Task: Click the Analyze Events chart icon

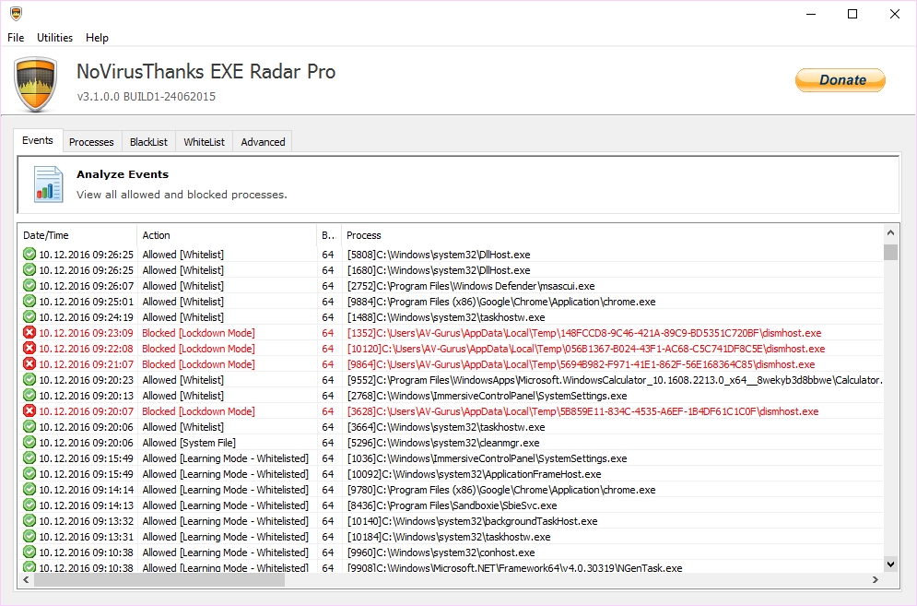Action: (48, 184)
